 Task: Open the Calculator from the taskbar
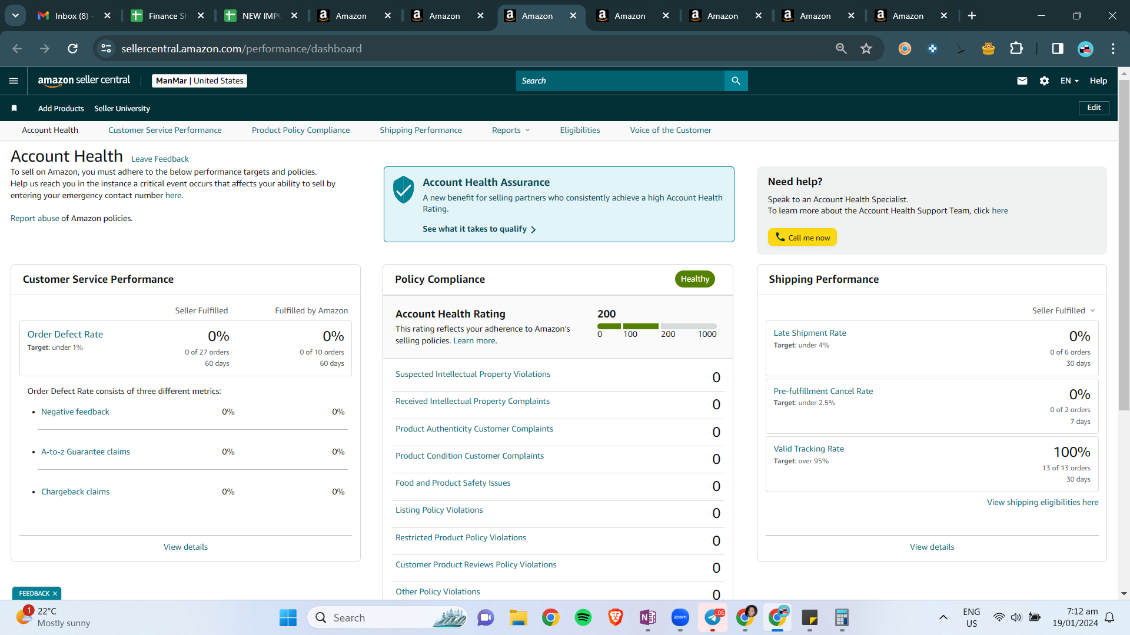(x=842, y=617)
